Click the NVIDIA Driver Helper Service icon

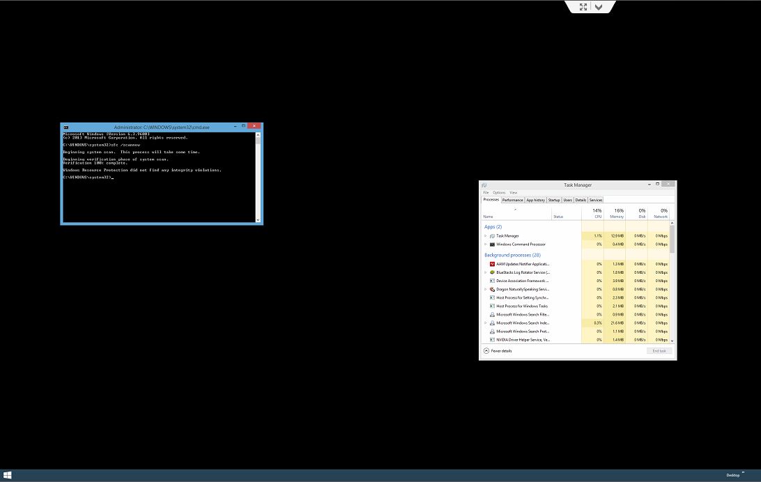coord(492,340)
